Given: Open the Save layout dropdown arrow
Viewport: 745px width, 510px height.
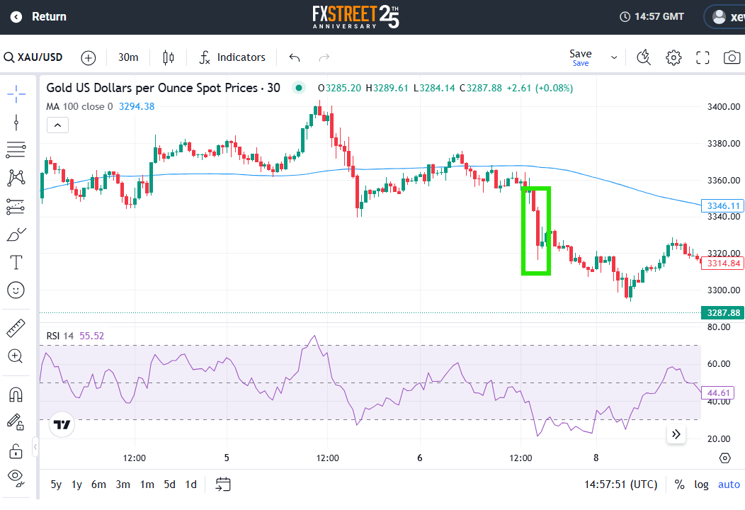Looking at the screenshot, I should click(x=614, y=57).
